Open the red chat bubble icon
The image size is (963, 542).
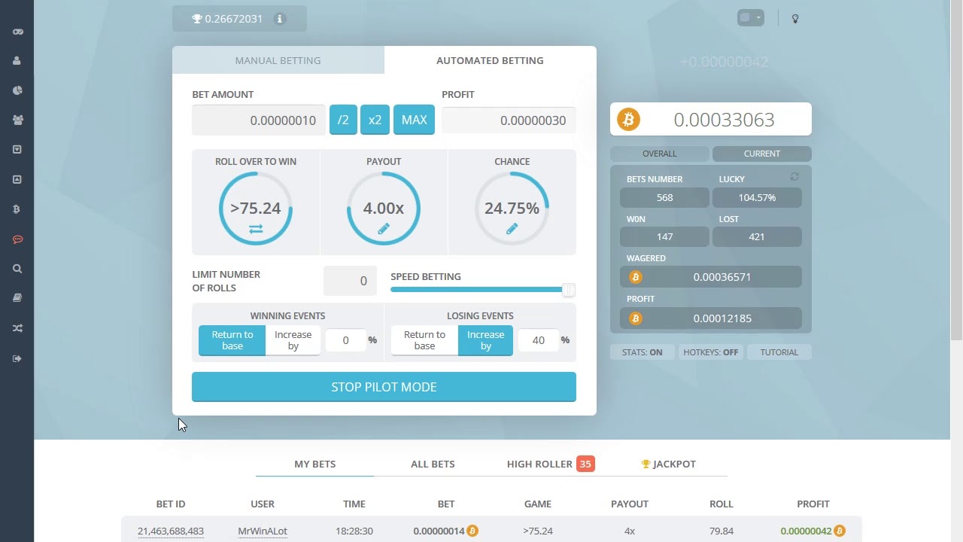17,239
